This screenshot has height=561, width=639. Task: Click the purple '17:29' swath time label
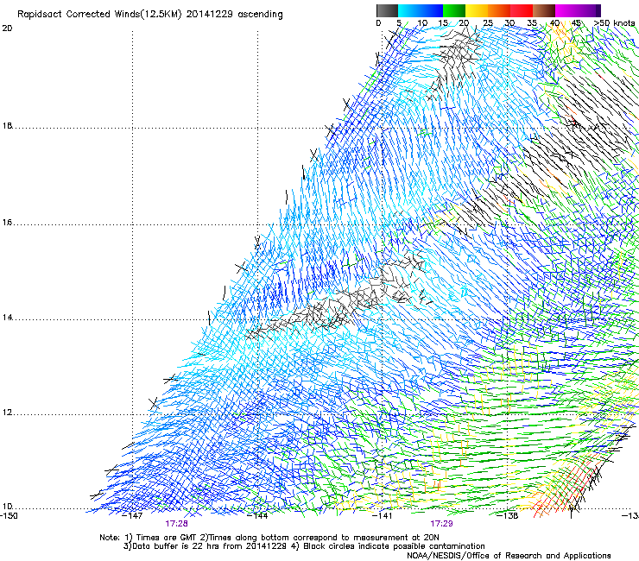442,524
